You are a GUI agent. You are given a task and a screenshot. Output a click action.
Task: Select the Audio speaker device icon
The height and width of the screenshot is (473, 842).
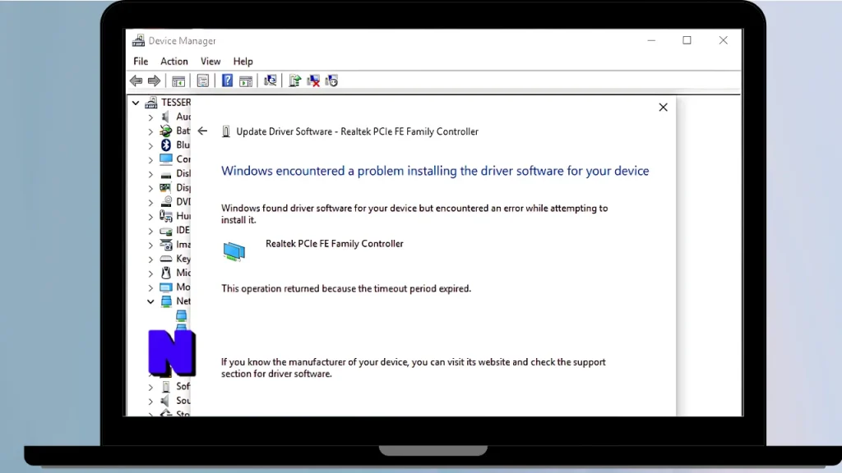(166, 117)
